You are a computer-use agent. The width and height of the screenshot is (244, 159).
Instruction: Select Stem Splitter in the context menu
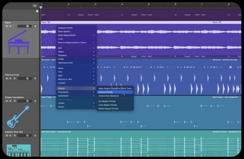point(65,32)
